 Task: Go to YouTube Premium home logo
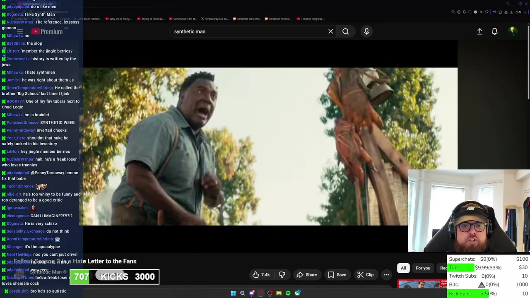point(47,31)
